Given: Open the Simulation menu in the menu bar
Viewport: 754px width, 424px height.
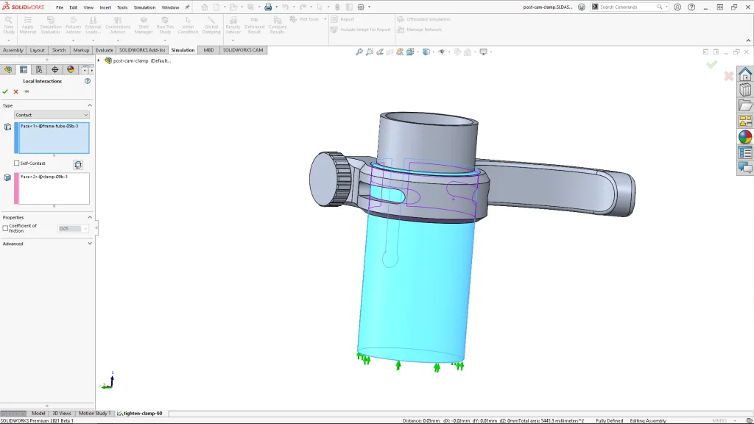Looking at the screenshot, I should 144,7.
